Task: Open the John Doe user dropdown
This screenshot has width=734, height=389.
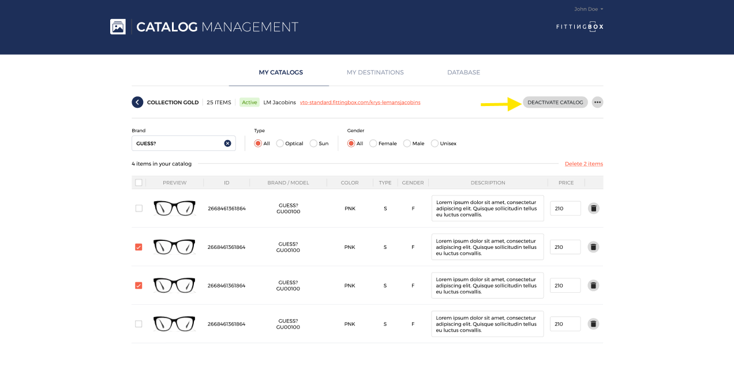Action: (589, 9)
